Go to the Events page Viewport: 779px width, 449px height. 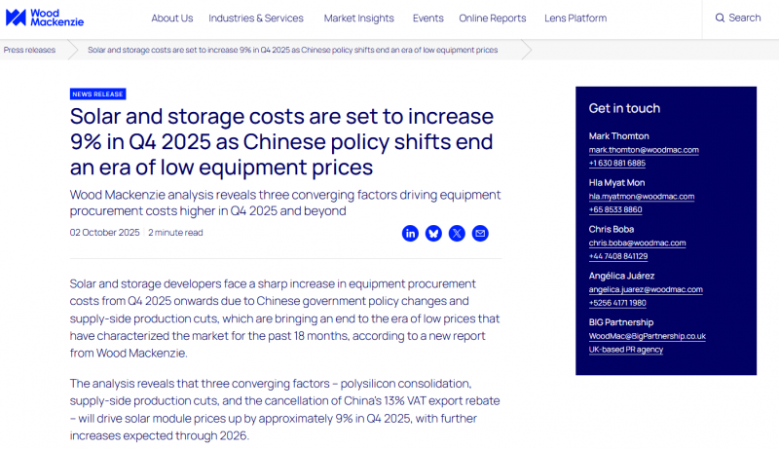[x=427, y=18]
